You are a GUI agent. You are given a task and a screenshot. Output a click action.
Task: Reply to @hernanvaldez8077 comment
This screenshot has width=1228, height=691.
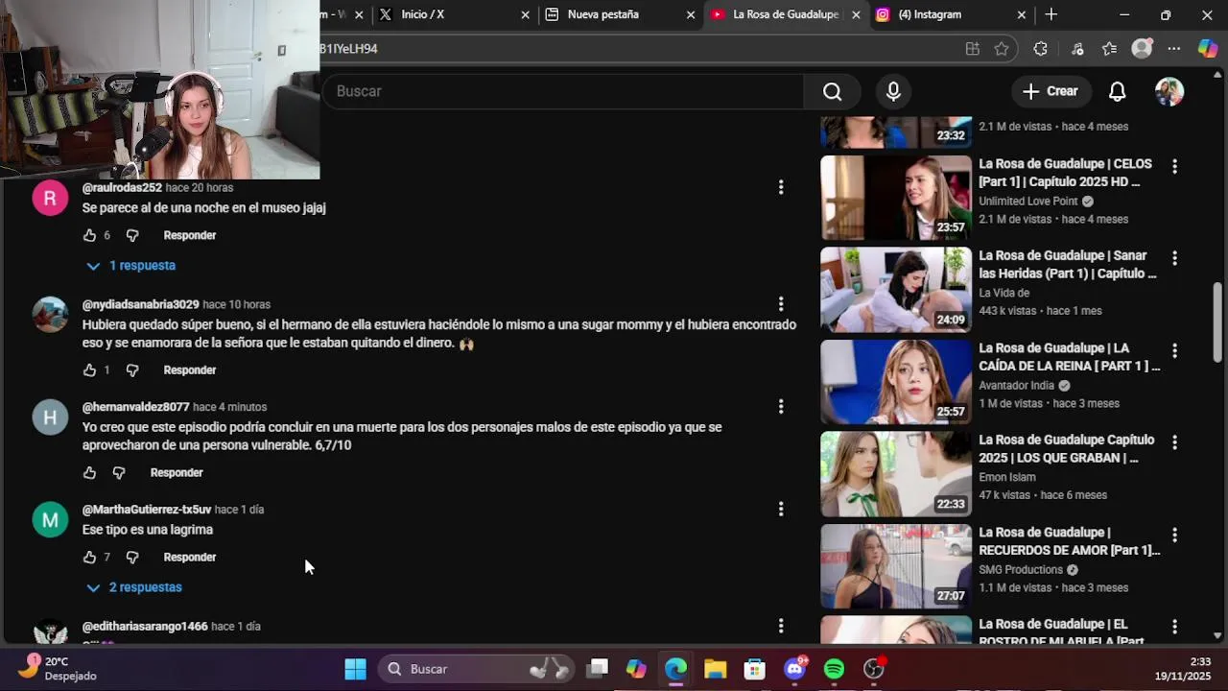[x=177, y=472]
